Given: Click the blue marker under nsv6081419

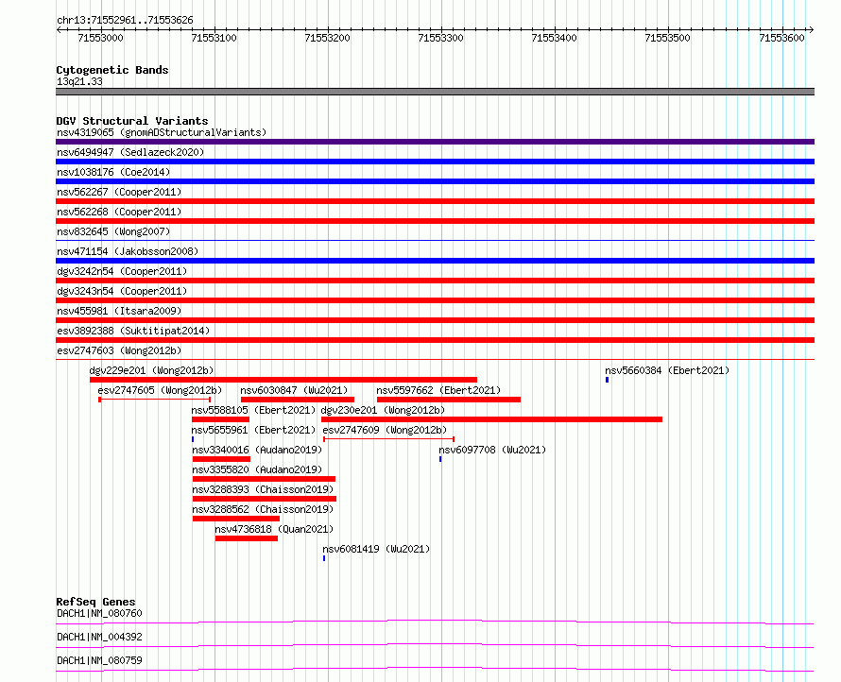Looking at the screenshot, I should [324, 558].
